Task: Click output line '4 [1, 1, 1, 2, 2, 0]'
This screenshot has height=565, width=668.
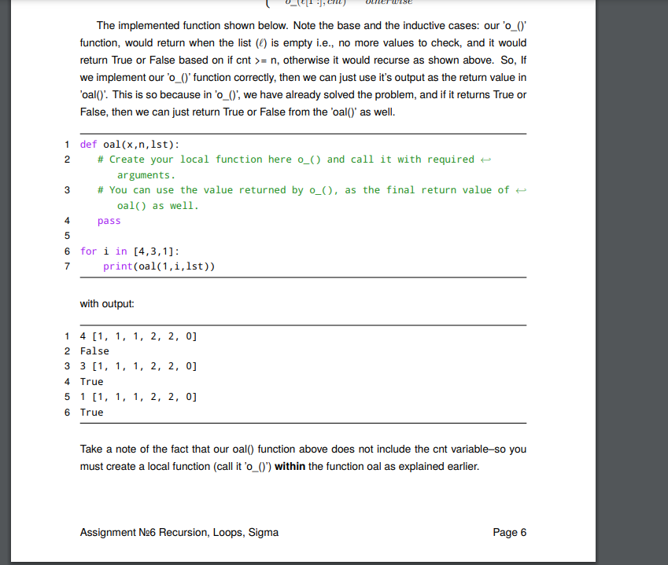Action: click(x=138, y=336)
